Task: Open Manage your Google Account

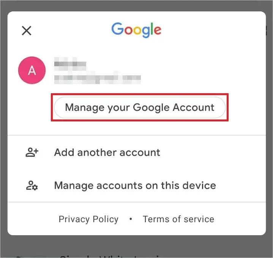Action: click(x=140, y=107)
